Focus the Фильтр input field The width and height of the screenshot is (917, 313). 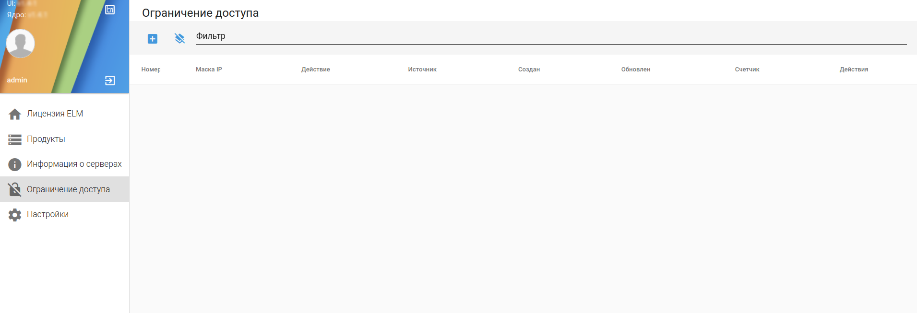click(x=551, y=36)
